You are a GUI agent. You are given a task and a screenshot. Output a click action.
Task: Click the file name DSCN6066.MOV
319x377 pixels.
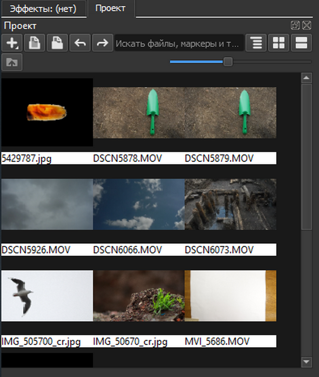tap(128, 250)
